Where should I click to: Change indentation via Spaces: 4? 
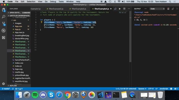[142, 89]
